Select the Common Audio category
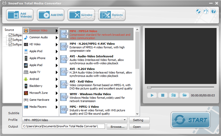 click(41, 38)
